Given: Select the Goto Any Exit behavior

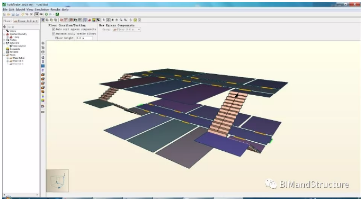Looking at the screenshot, I should click(x=20, y=46).
